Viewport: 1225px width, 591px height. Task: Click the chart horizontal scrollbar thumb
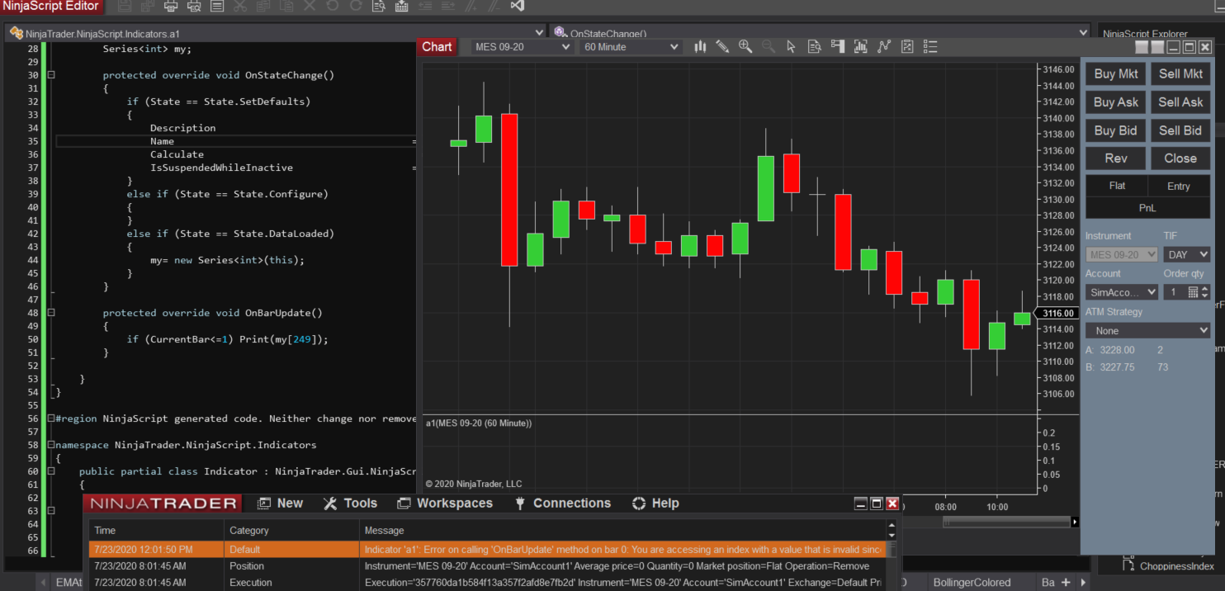tap(1005, 522)
